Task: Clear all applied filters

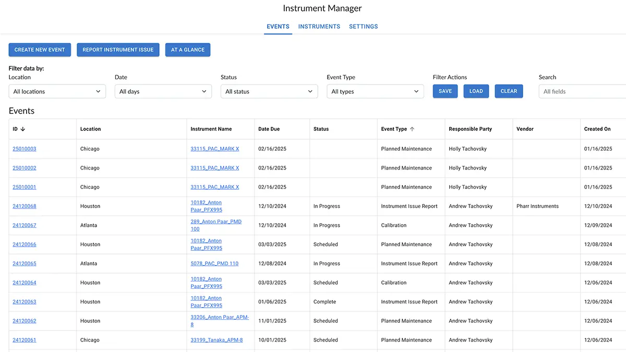Action: [509, 91]
